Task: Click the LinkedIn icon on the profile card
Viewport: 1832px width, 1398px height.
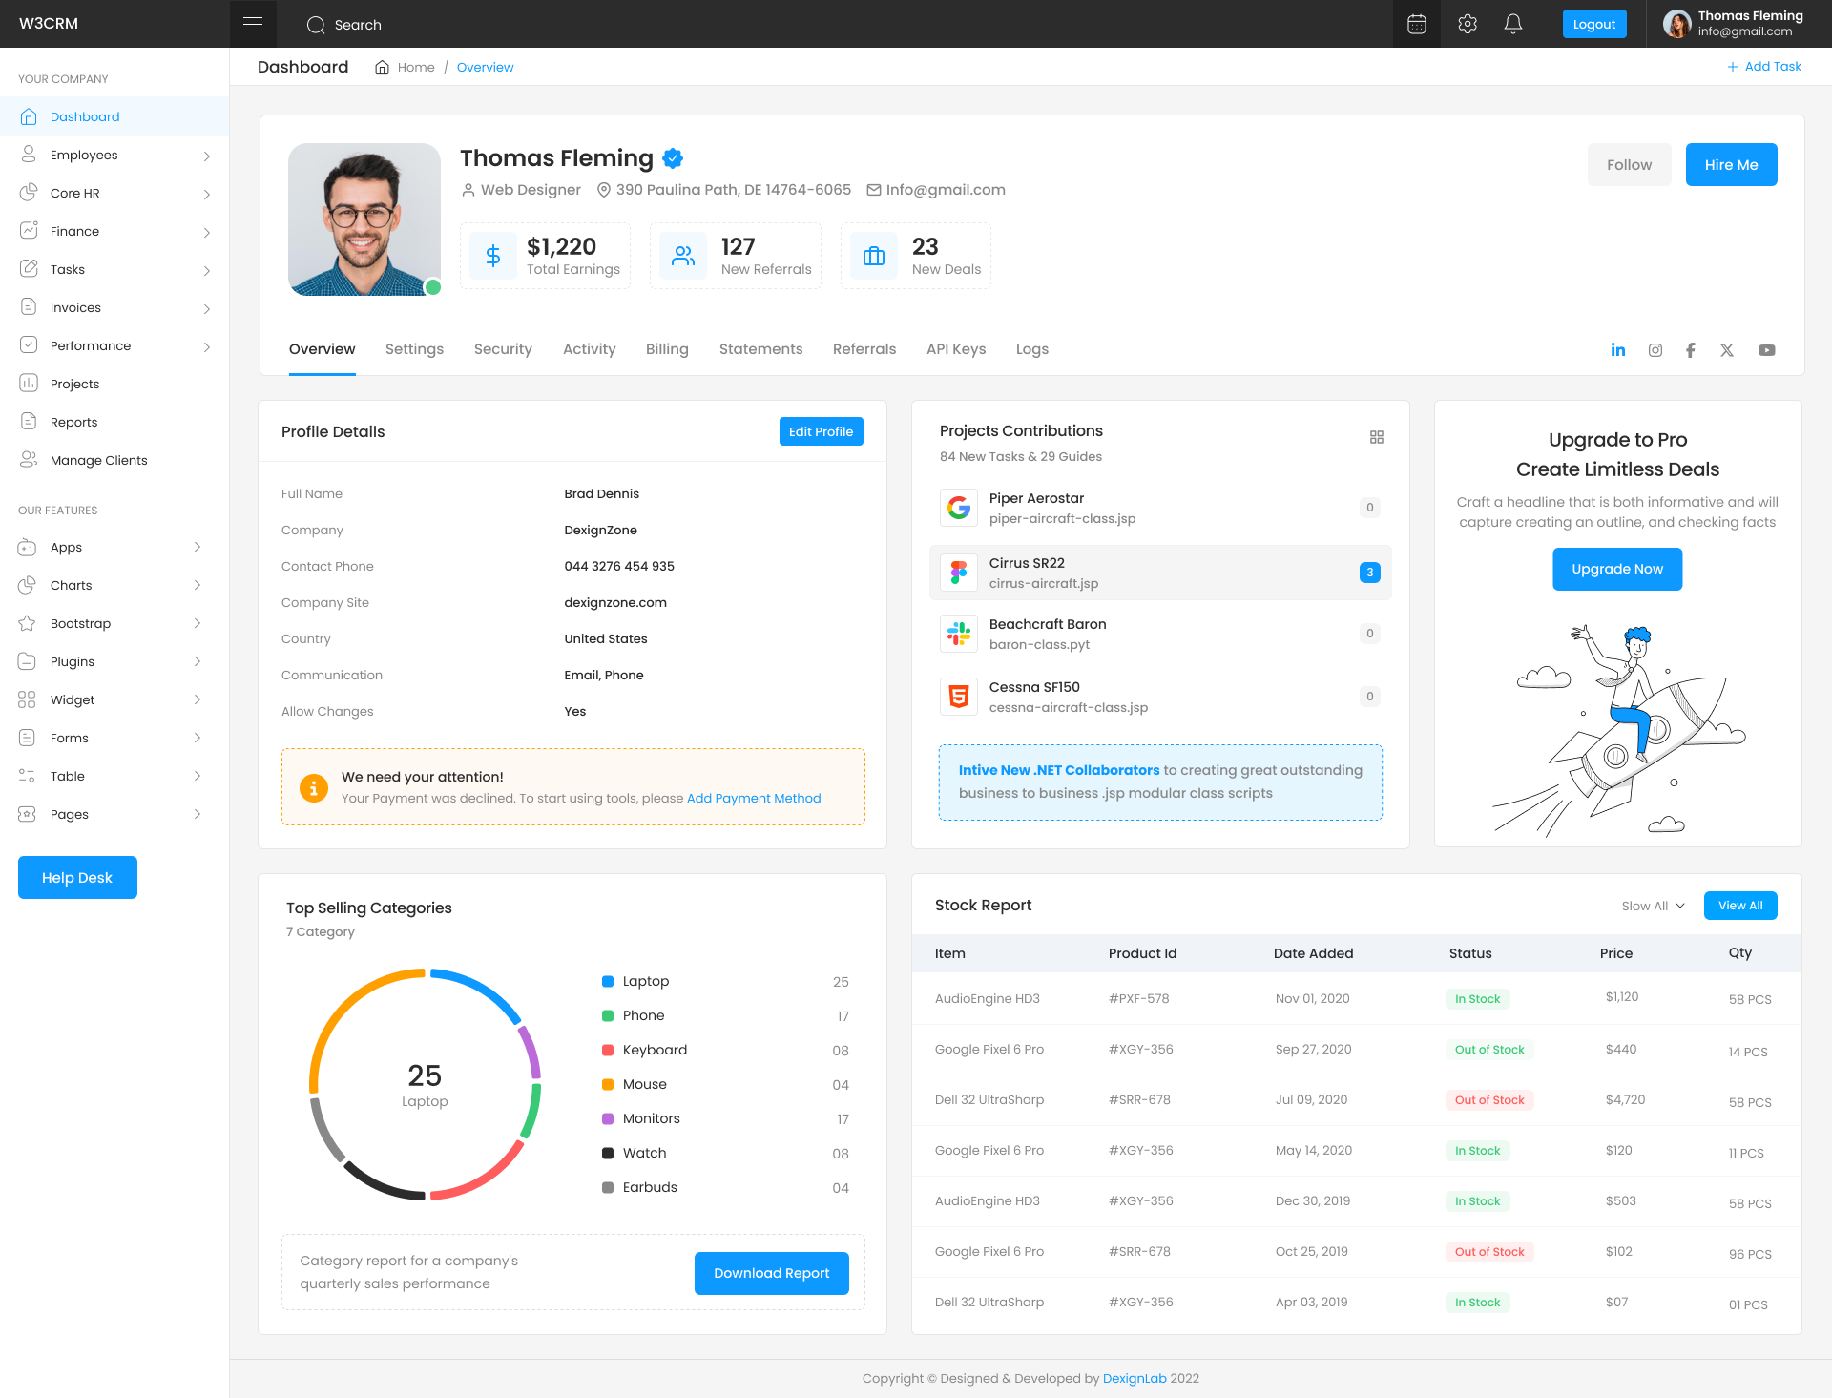Action: (1618, 349)
